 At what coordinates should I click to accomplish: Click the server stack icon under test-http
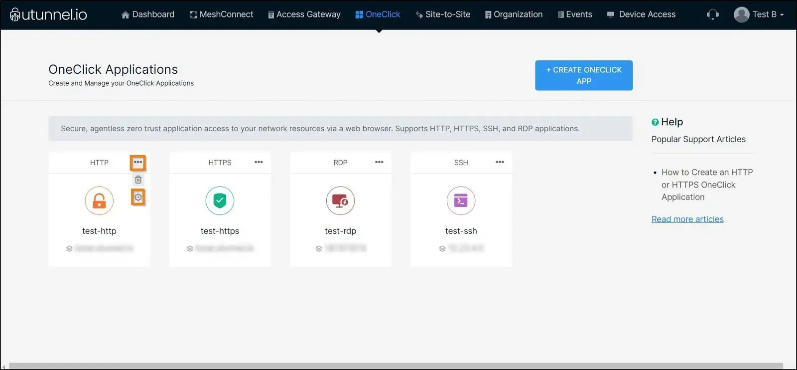click(x=69, y=248)
